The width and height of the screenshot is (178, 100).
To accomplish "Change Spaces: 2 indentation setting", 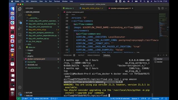I will (x=135, y=99).
